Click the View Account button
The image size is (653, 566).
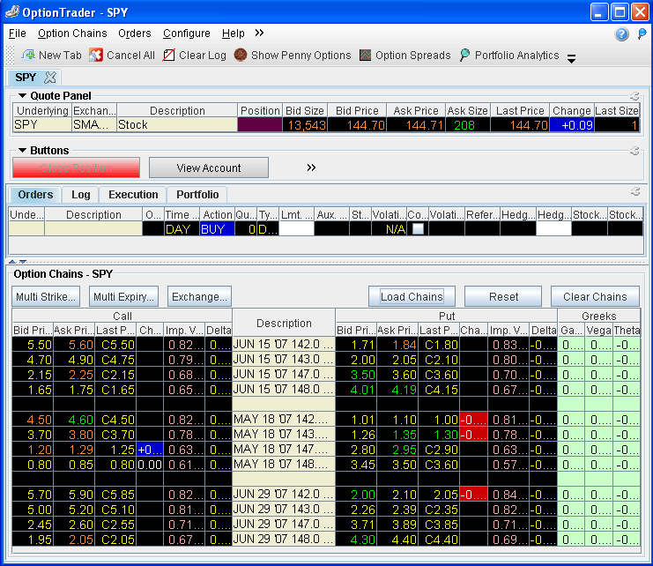pos(208,168)
